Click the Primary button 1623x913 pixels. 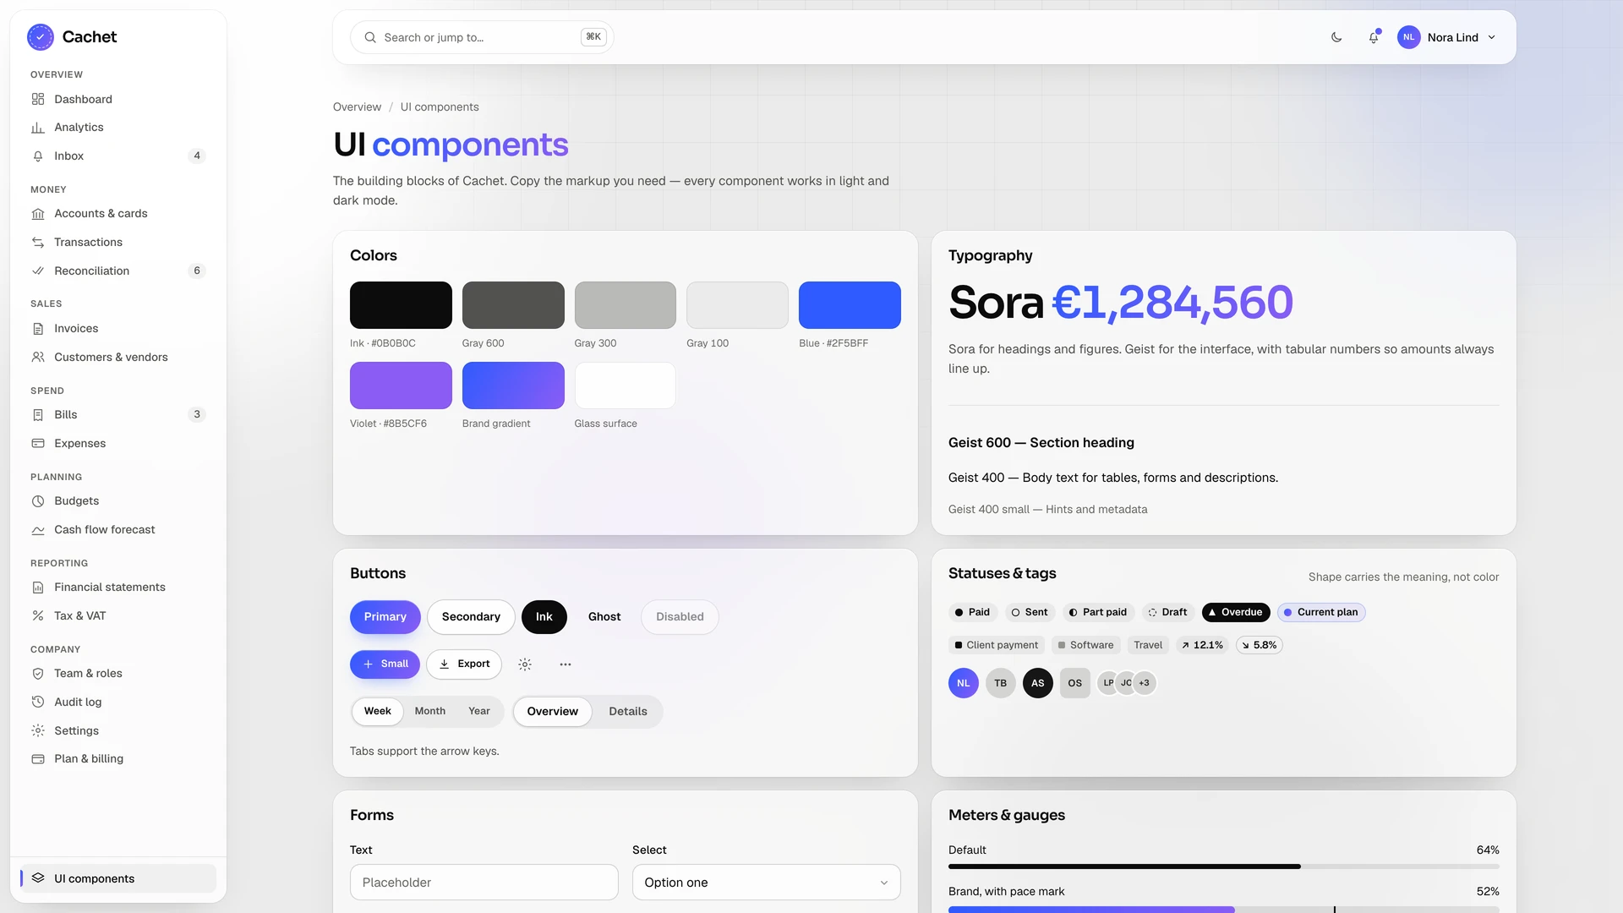tap(385, 617)
